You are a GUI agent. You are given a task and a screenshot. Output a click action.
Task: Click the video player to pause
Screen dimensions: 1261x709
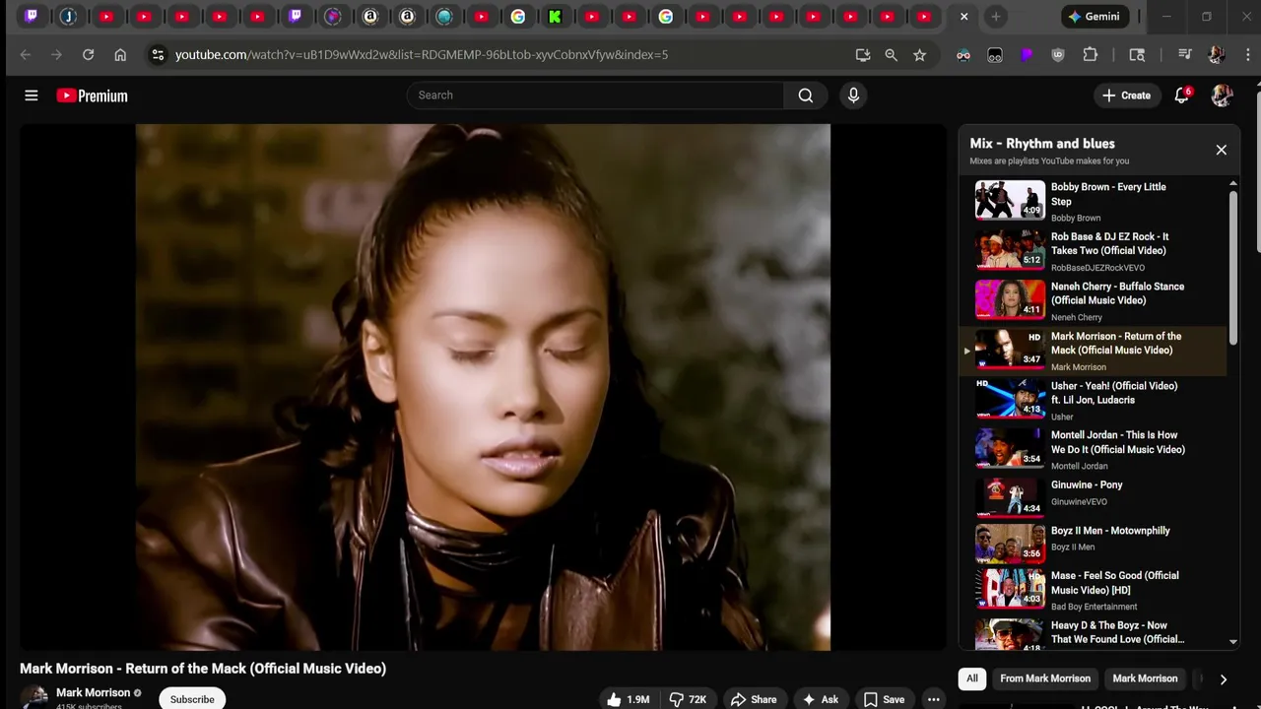click(x=483, y=387)
